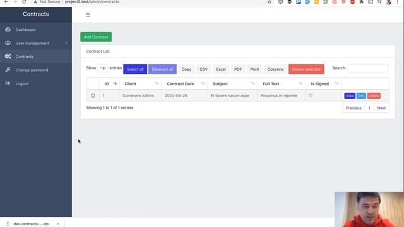This screenshot has height=227, width=404.
Task: Select page 1 in pagination
Action: click(x=369, y=108)
